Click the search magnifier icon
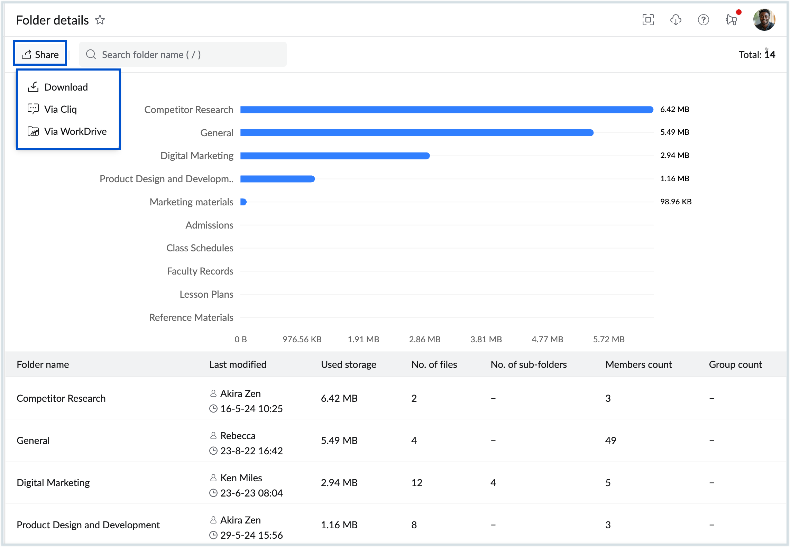 91,54
